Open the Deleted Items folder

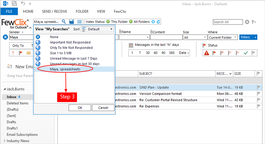[17, 103]
